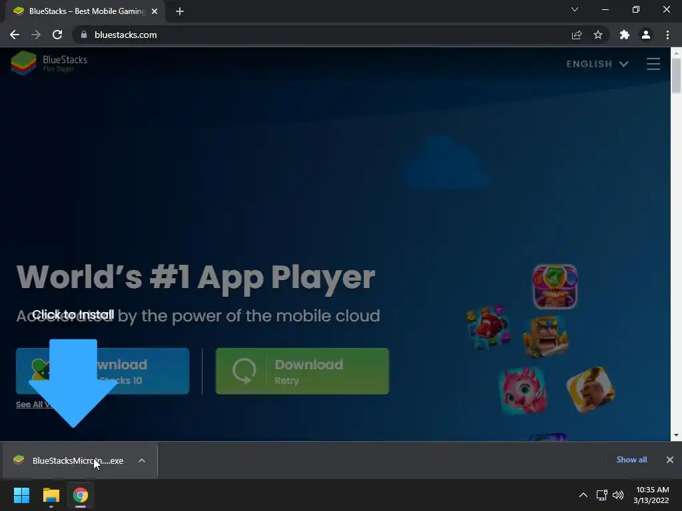Open the network status tray icon
The width and height of the screenshot is (682, 511).
[602, 495]
